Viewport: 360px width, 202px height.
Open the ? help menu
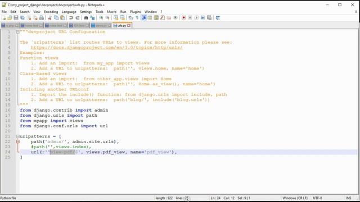(161, 12)
